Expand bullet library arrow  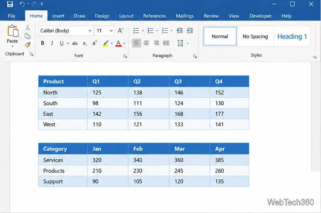pos(143,31)
